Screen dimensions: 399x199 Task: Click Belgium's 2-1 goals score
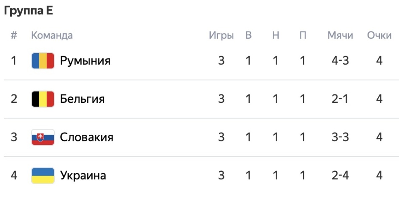[x=340, y=99]
